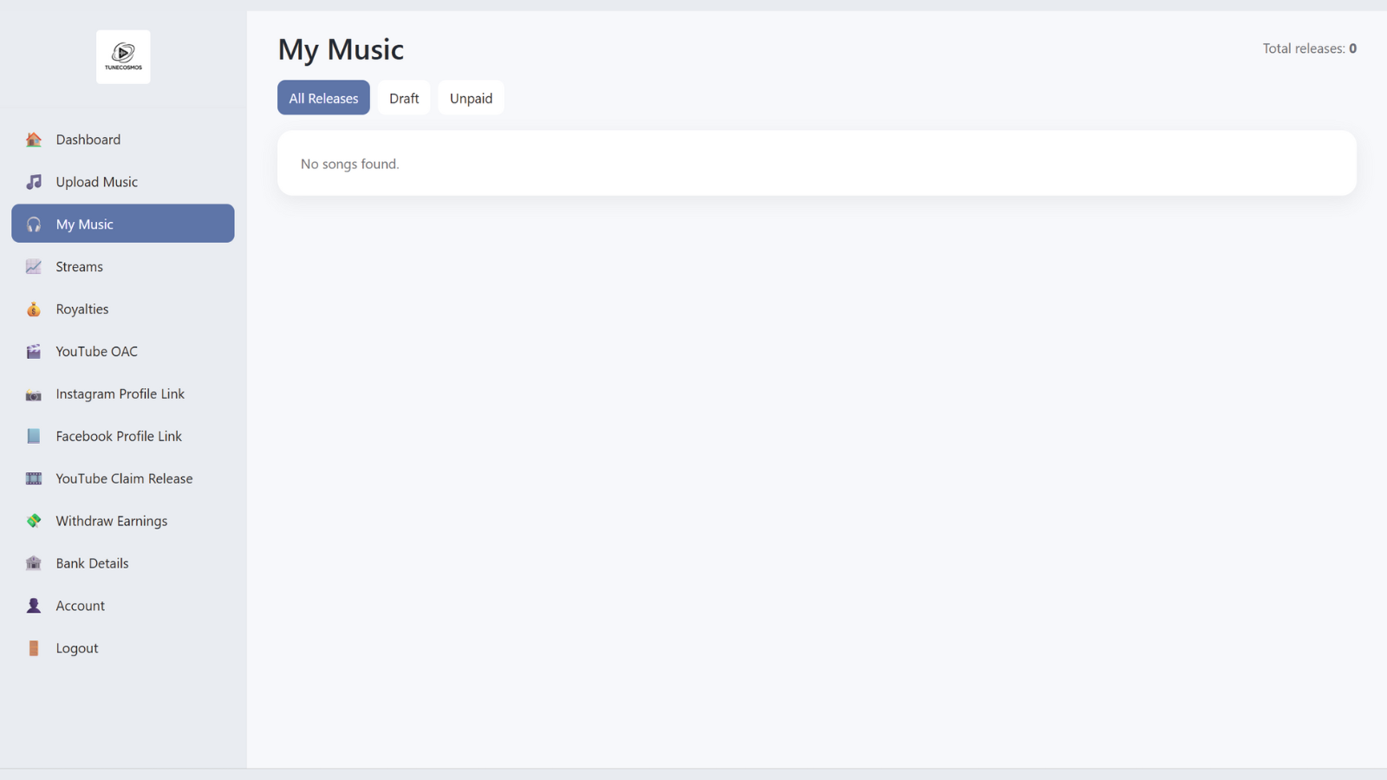Screen dimensions: 1387x780
Task: Click the Bank Details building icon
Action: pos(34,563)
